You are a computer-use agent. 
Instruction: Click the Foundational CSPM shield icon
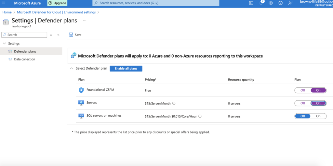(x=81, y=90)
